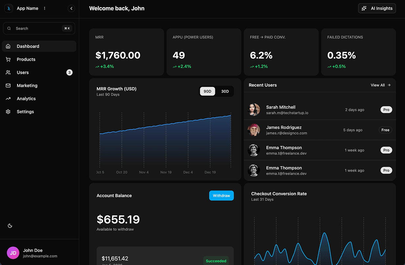This screenshot has height=265, width=405.
Task: Open Settings via the gear icon
Action: click(8, 112)
